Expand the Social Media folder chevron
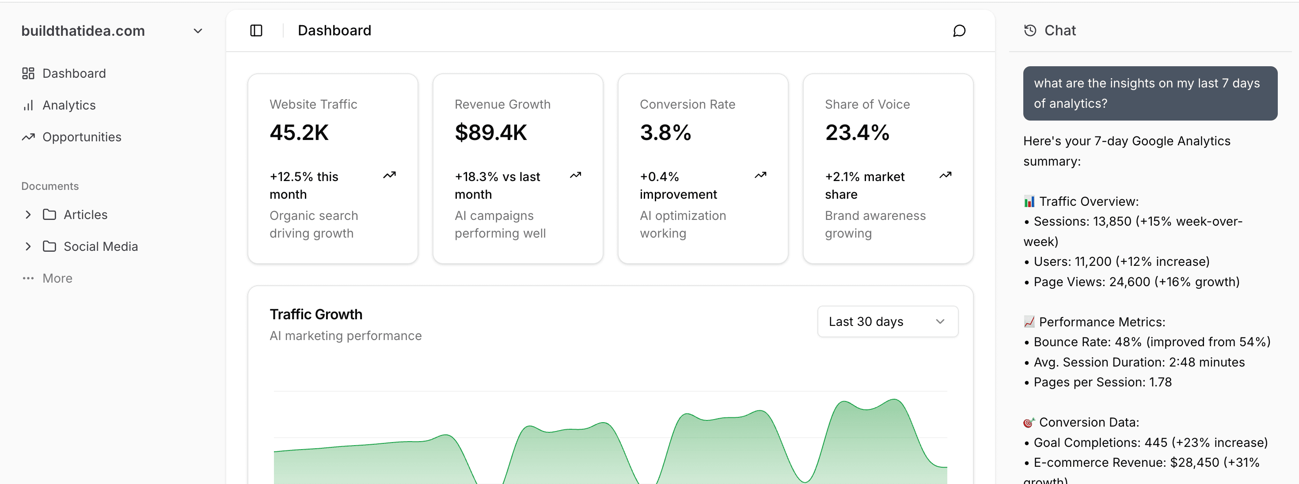Viewport: 1299px width, 484px height. 28,246
